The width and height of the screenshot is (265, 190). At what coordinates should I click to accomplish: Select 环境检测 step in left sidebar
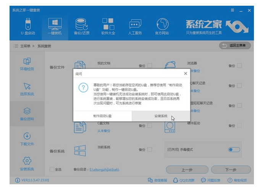[x=27, y=64]
